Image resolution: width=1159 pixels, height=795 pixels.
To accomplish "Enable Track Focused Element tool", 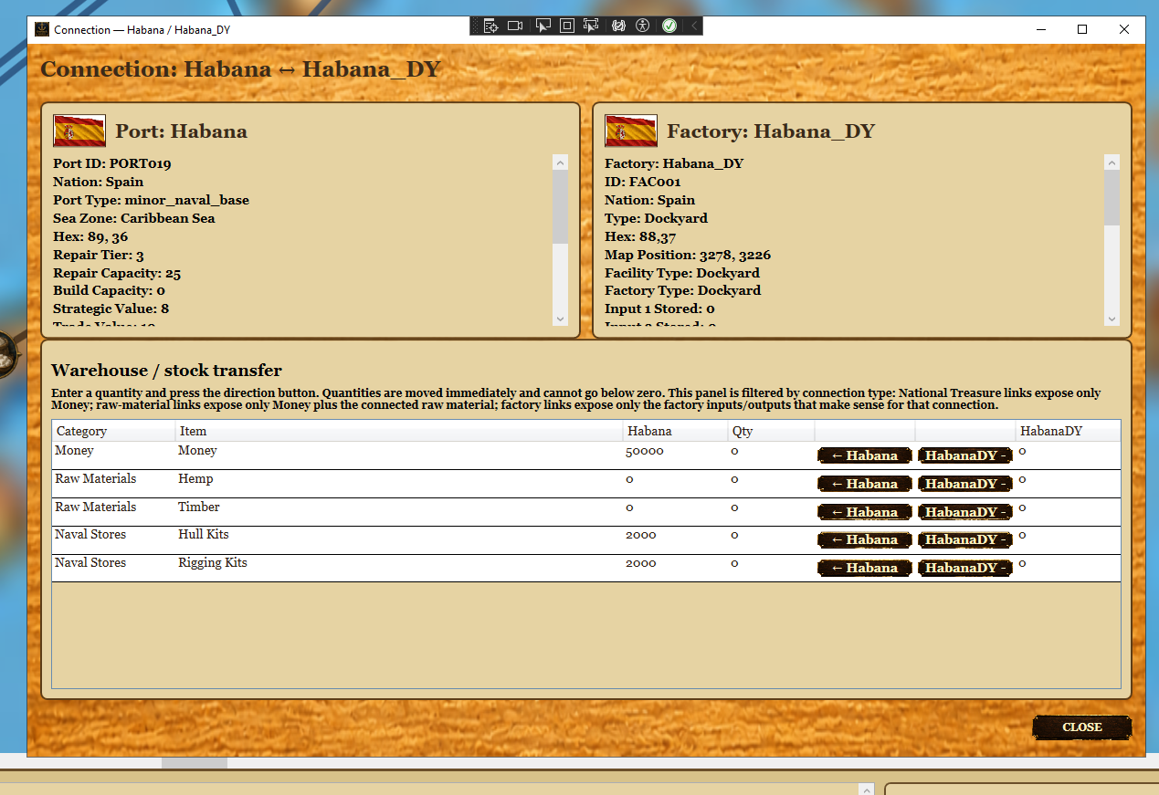I will click(592, 26).
